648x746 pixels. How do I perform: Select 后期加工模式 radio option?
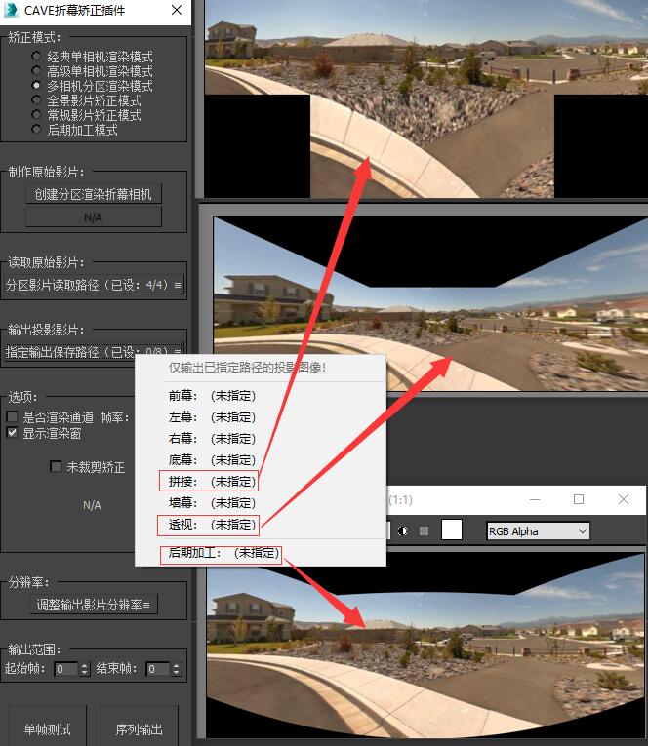37,130
